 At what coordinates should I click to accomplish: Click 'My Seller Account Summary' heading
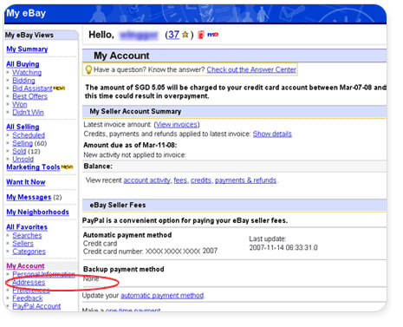click(x=135, y=111)
